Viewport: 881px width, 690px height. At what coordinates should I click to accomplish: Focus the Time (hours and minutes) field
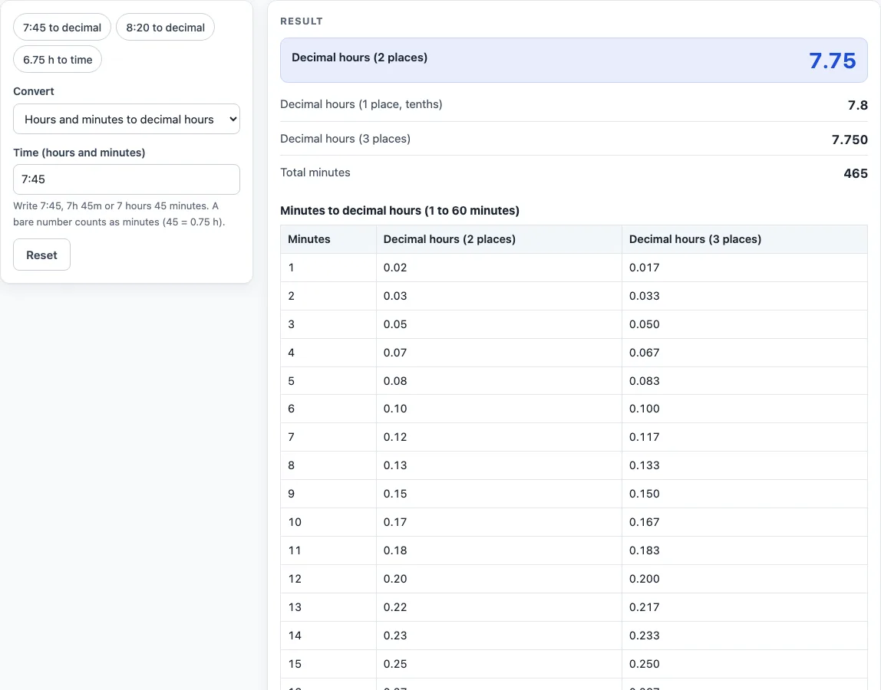(x=127, y=179)
